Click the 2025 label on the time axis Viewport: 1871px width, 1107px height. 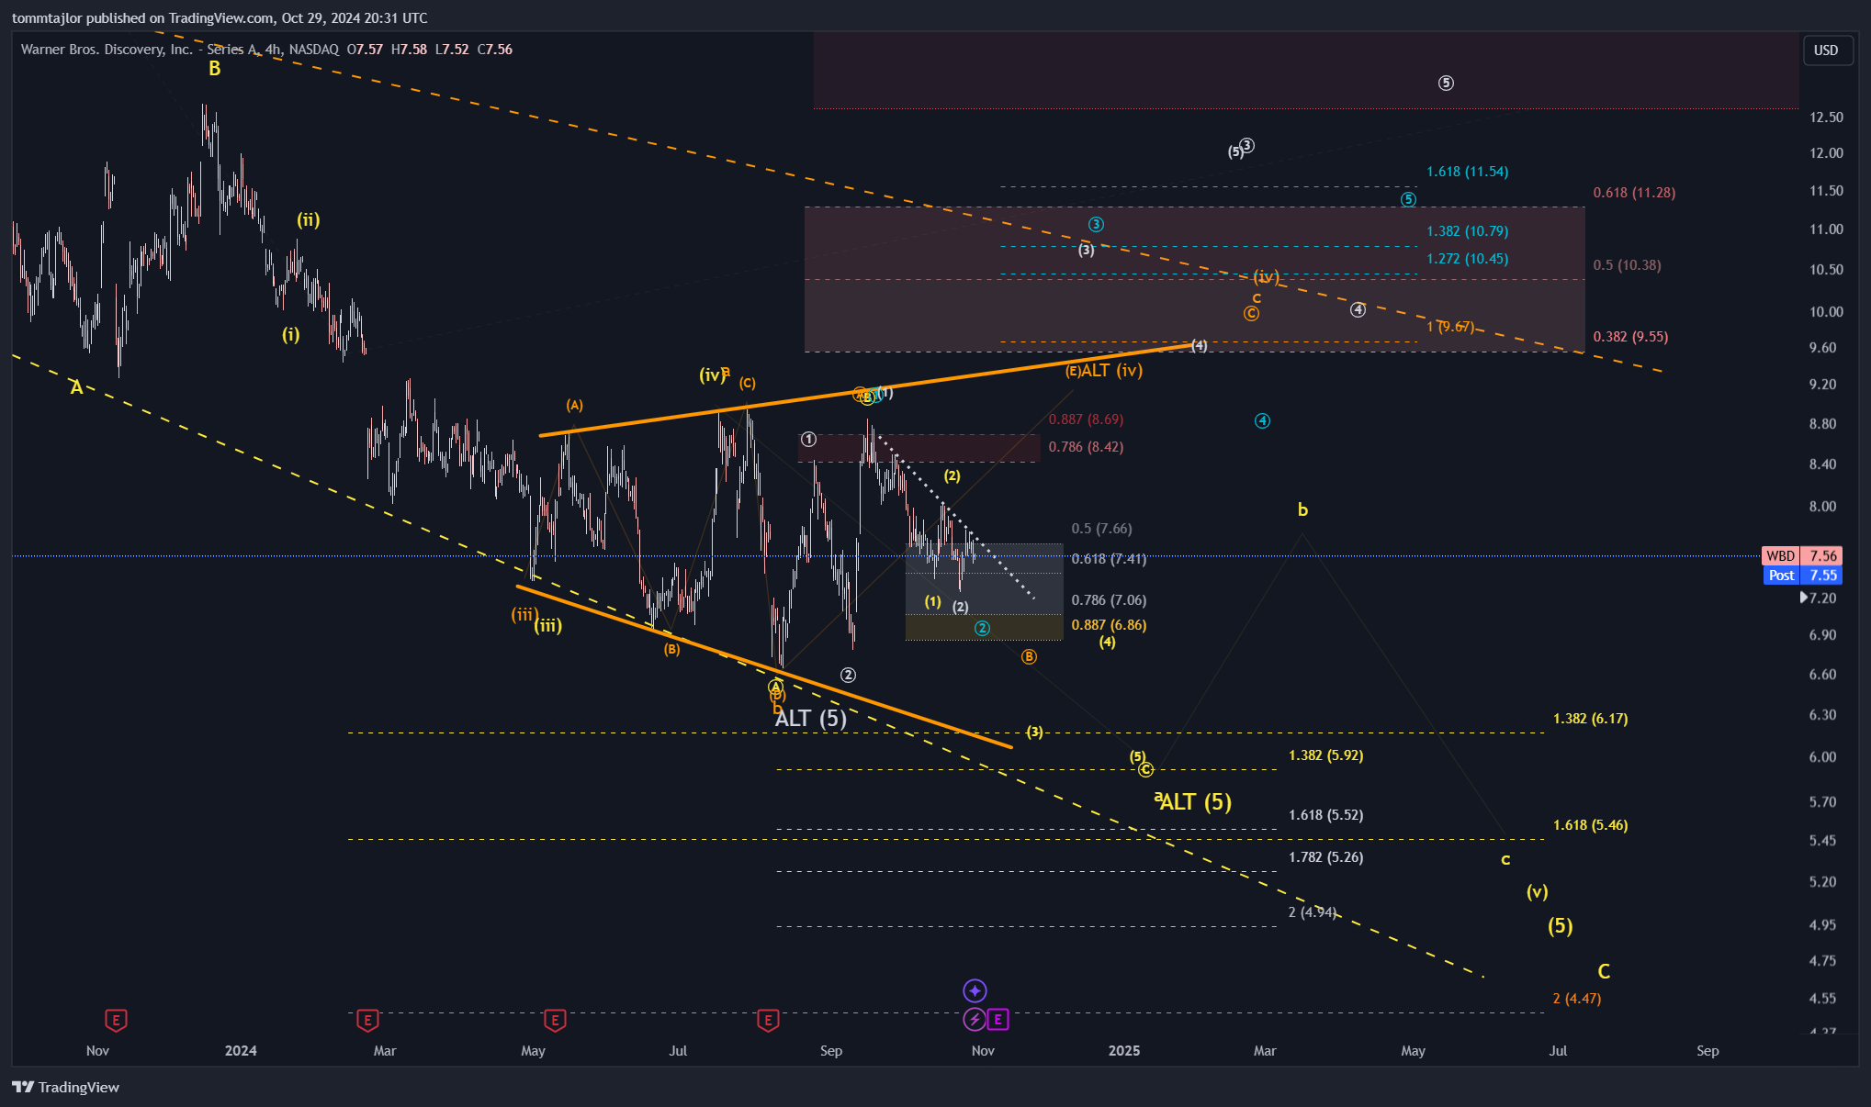1124,1051
